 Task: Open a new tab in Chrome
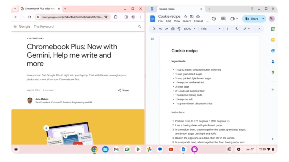pos(65,9)
